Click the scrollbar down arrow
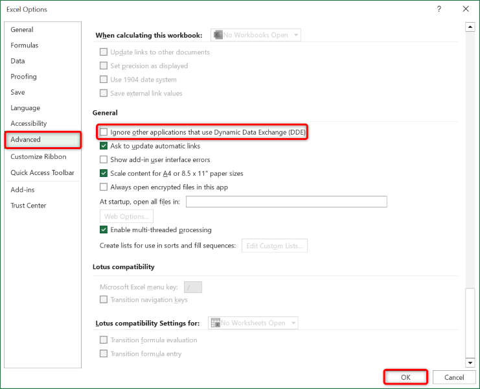The width and height of the screenshot is (480, 389). [470, 362]
